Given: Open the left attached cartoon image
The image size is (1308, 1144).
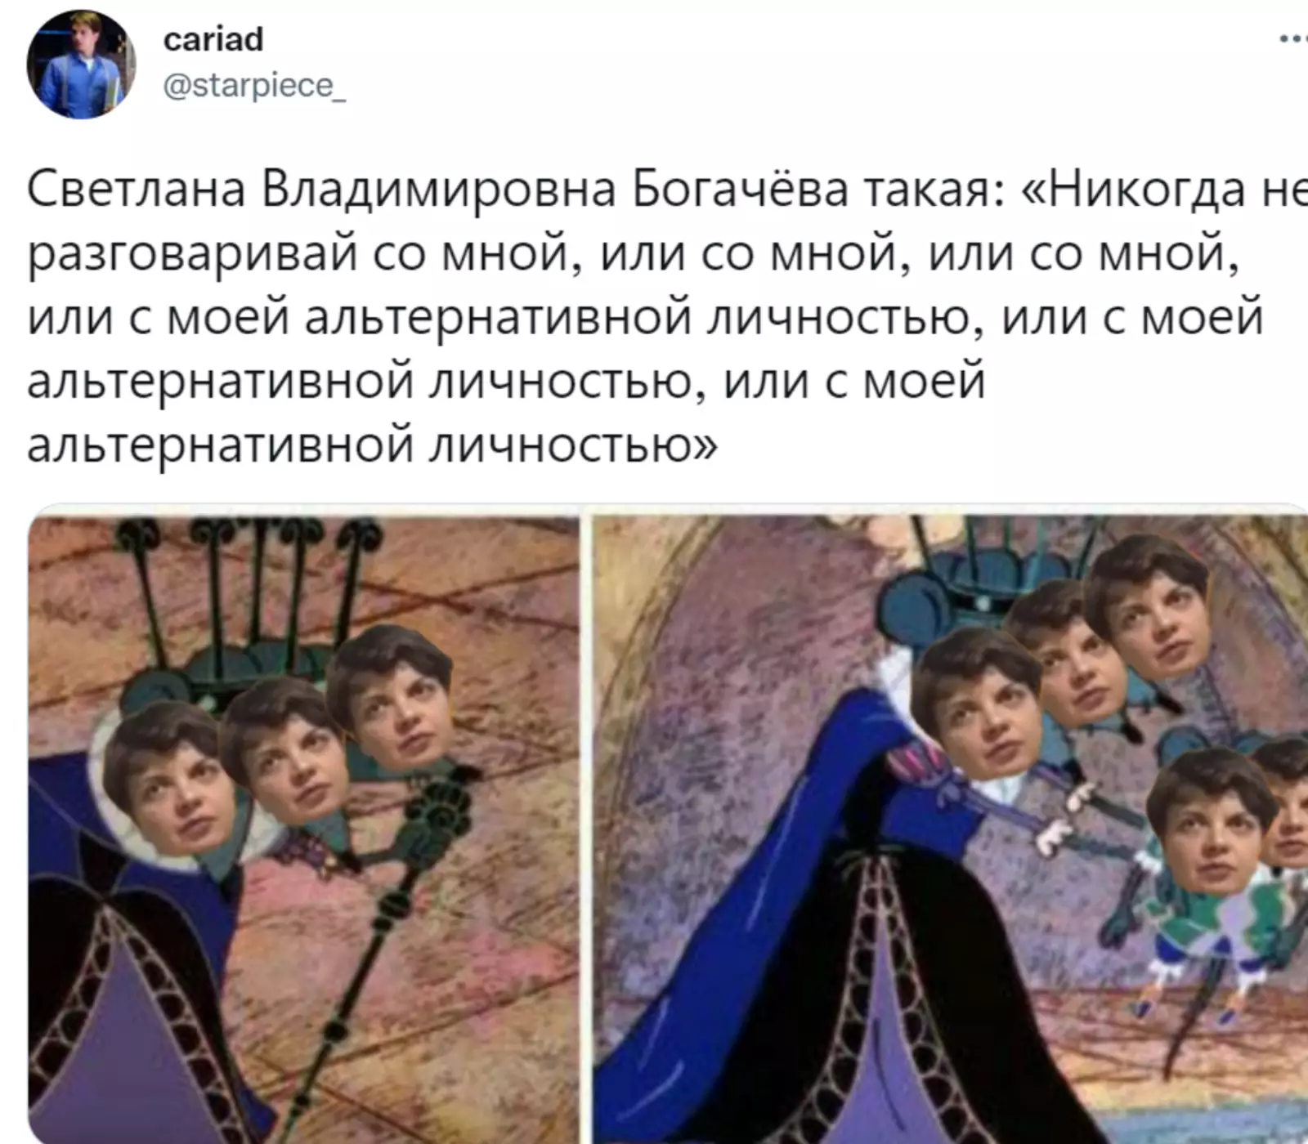Looking at the screenshot, I should point(303,825).
